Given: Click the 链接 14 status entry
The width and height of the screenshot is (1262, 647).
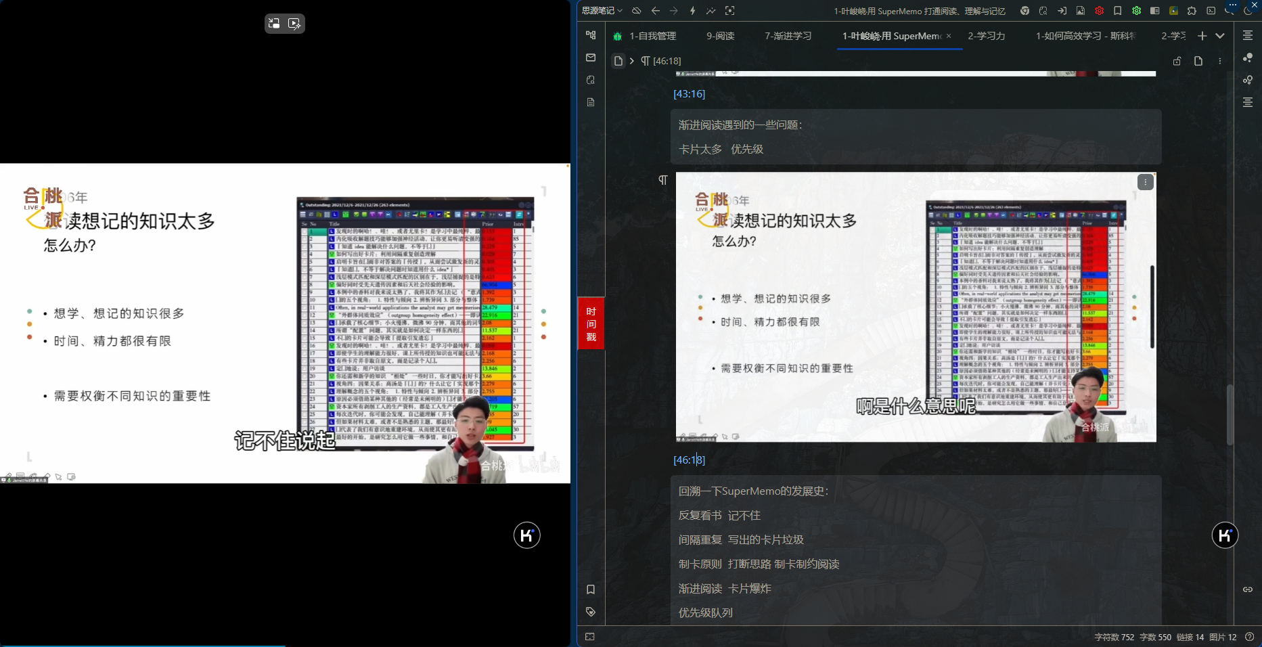Looking at the screenshot, I should [x=1190, y=637].
